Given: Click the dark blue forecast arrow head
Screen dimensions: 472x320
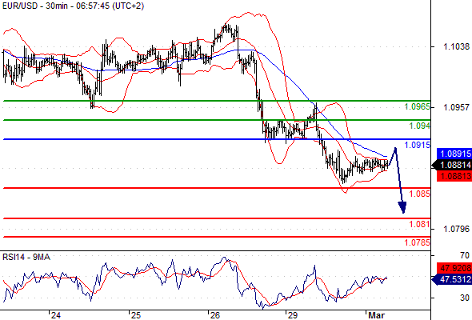Looking at the screenshot, I should 402,207.
